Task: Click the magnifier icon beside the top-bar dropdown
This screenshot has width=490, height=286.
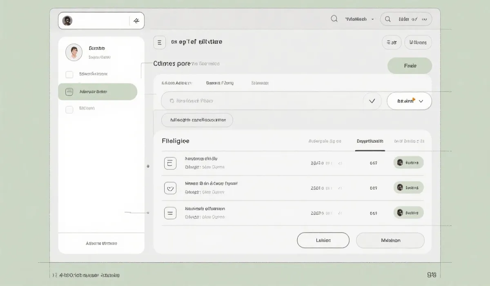Action: pos(334,19)
